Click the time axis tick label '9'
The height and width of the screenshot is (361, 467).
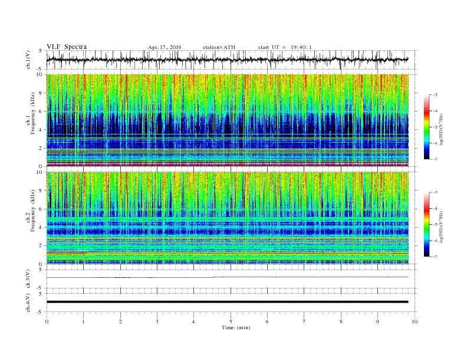coord(377,321)
